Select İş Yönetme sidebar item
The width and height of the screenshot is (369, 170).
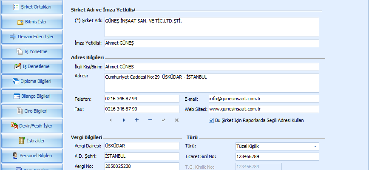[x=32, y=51]
